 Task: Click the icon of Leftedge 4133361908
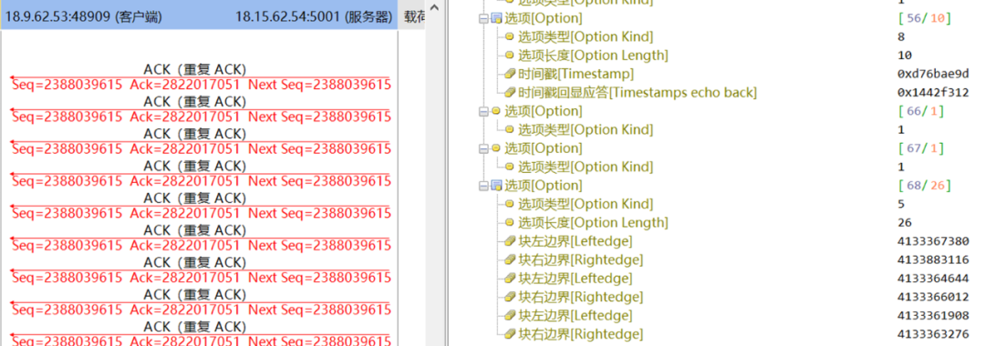(510, 315)
